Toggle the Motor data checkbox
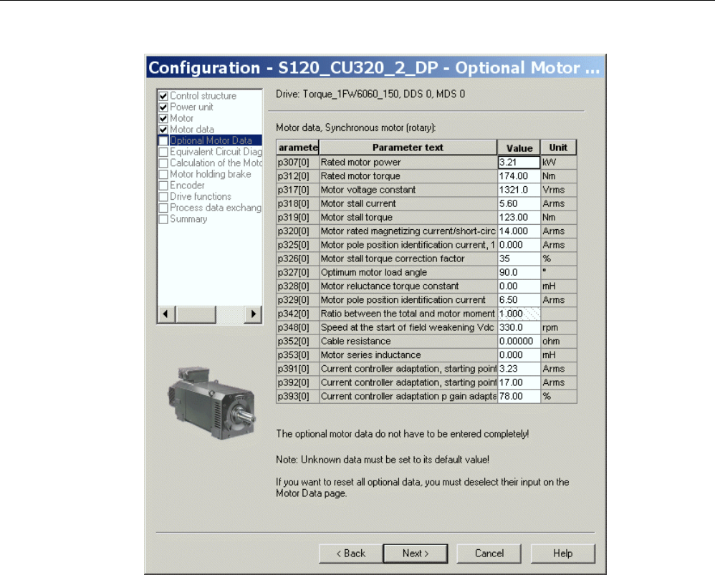 [163, 130]
